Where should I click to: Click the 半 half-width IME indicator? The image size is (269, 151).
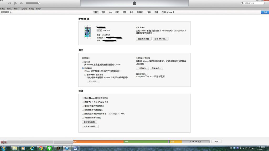(6, 142)
